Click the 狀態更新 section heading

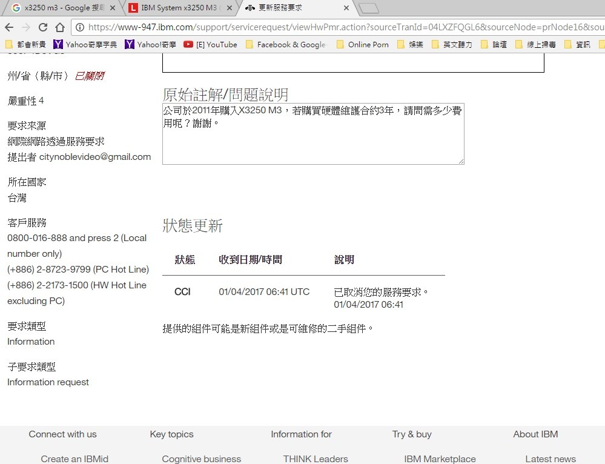pos(193,226)
